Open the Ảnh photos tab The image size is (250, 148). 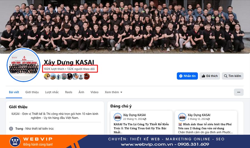tap(81, 92)
